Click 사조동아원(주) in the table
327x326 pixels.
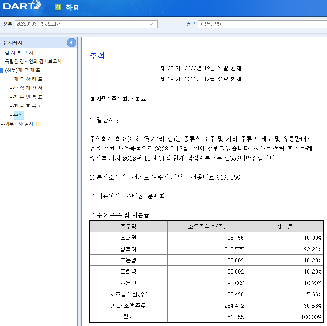pyautogui.click(x=129, y=294)
